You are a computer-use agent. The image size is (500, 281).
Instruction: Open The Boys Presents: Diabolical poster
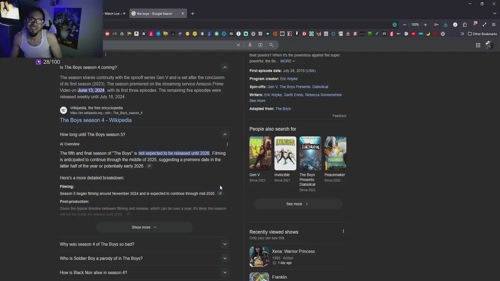point(310,153)
